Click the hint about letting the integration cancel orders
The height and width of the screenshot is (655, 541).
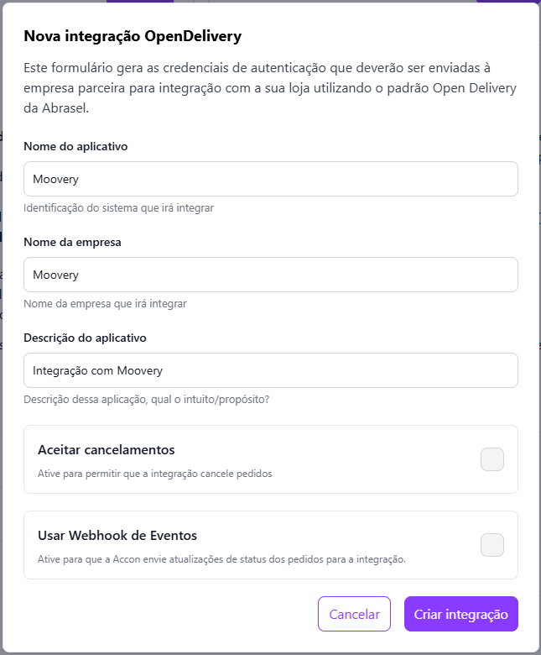tap(155, 474)
